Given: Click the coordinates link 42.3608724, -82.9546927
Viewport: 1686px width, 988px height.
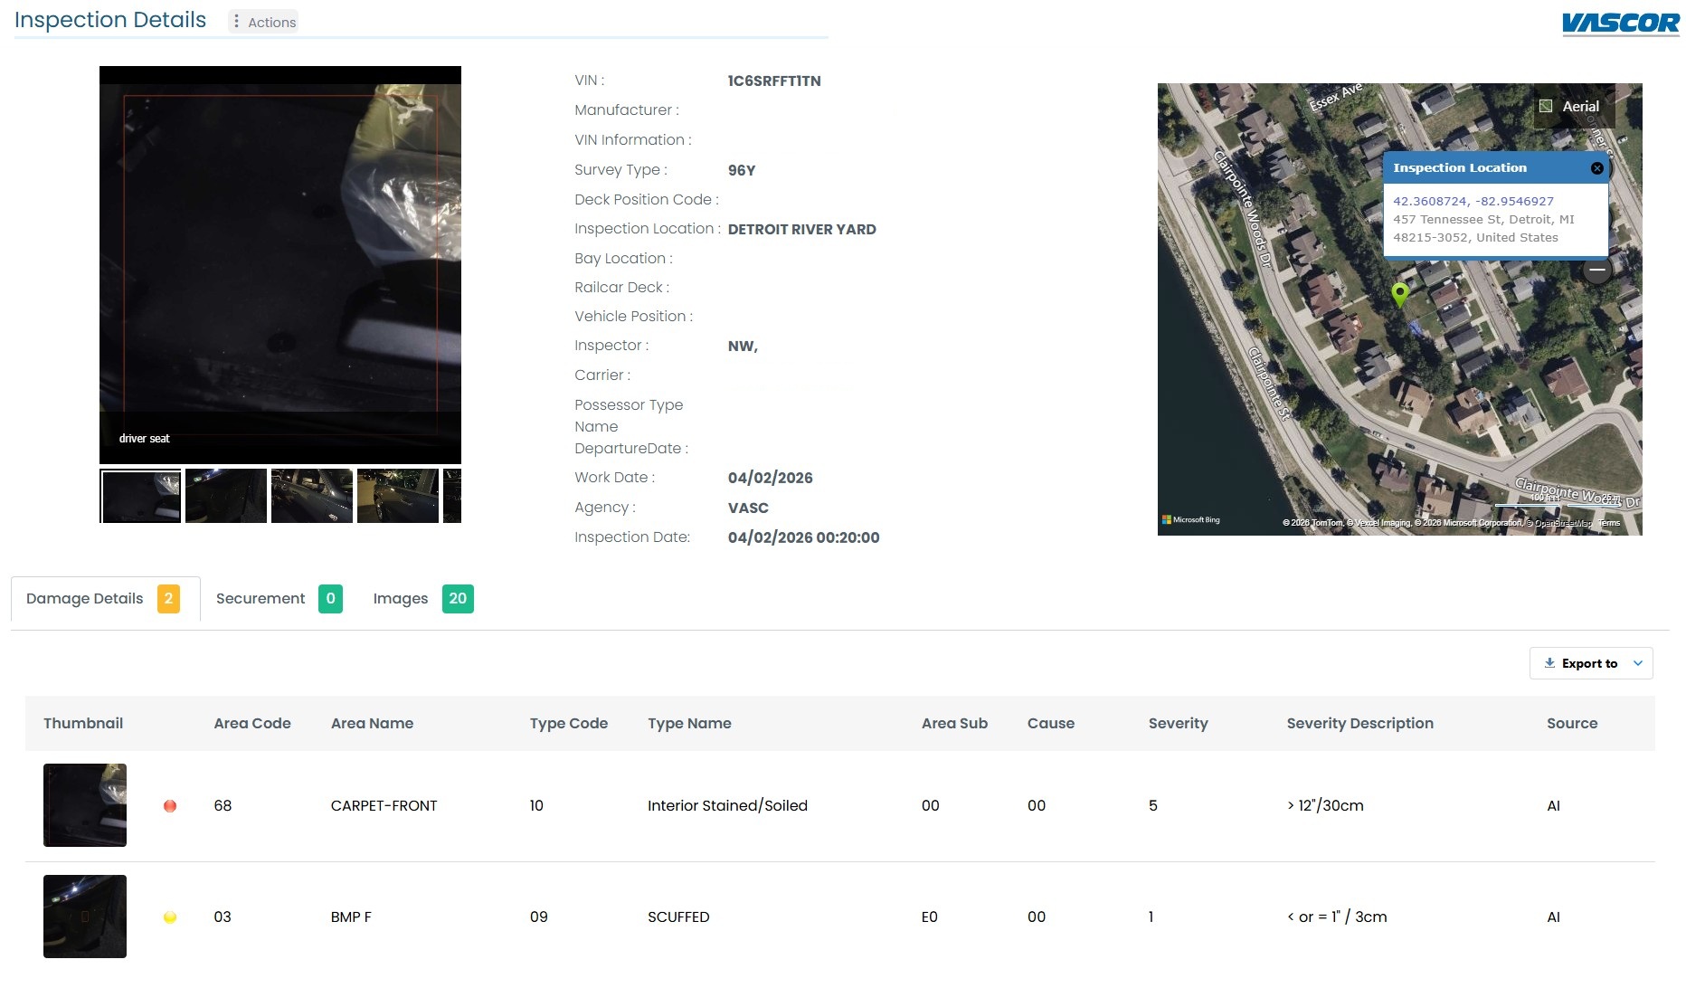Looking at the screenshot, I should 1473,201.
